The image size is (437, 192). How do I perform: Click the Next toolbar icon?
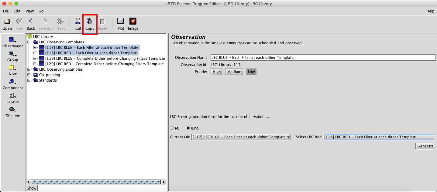tap(60, 21)
